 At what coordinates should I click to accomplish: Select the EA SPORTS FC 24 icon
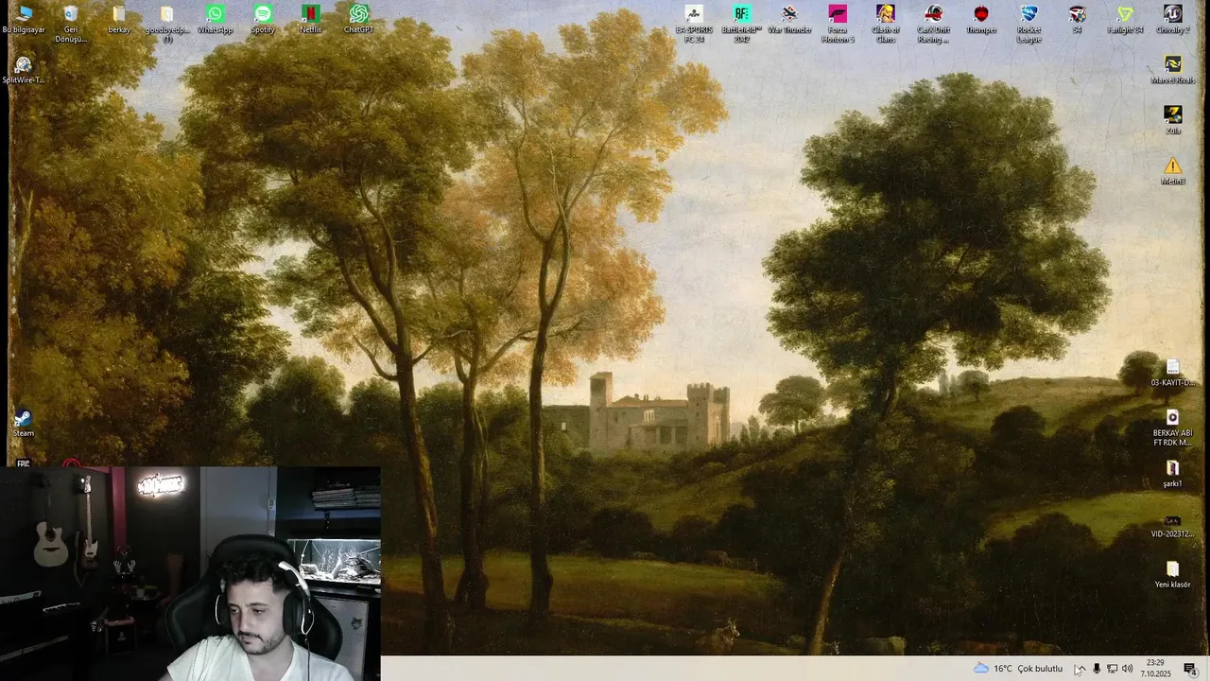pos(694,24)
